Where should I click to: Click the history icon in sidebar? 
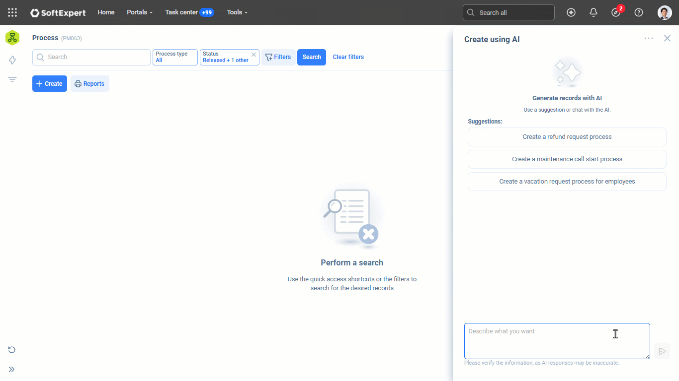point(12,350)
